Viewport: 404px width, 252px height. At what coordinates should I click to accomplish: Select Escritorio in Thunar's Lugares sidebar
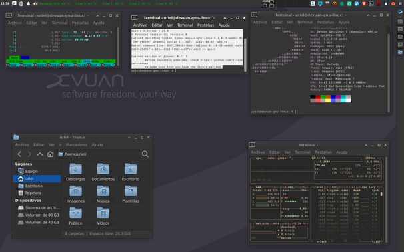34,186
